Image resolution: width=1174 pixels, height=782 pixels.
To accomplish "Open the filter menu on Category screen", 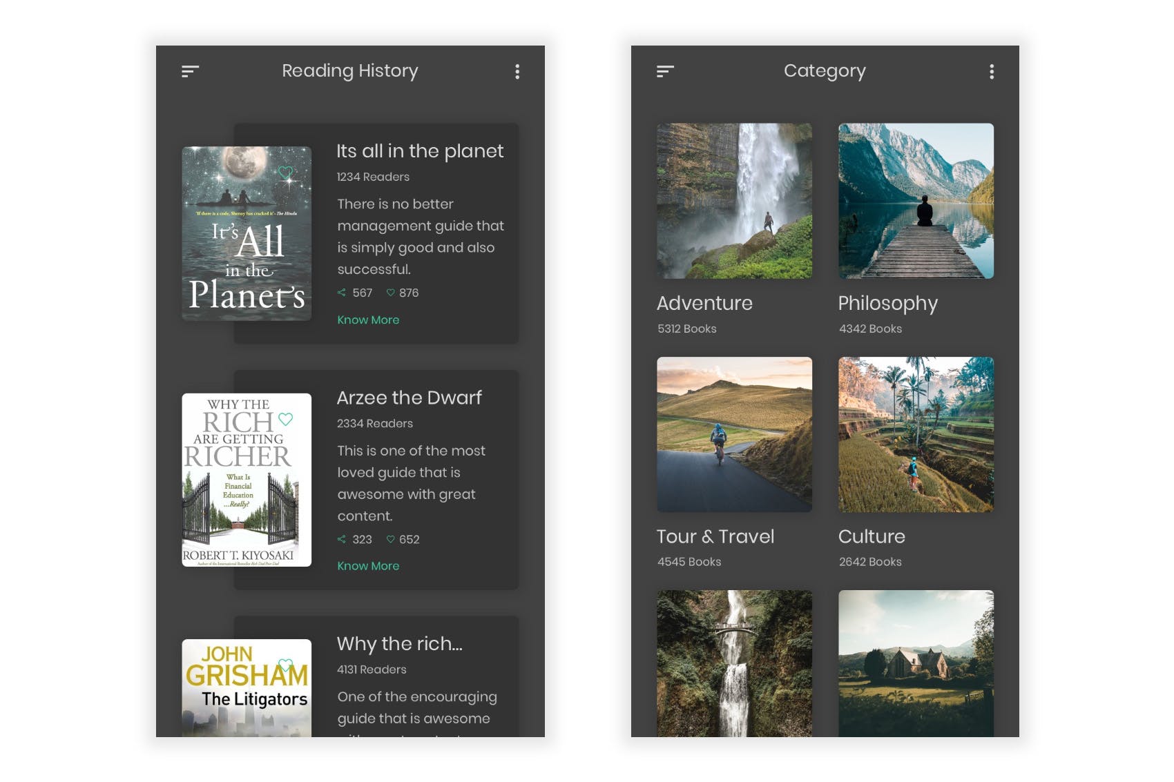I will (665, 70).
